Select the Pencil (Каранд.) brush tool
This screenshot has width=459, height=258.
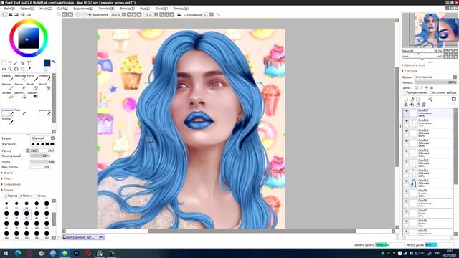tap(8, 78)
